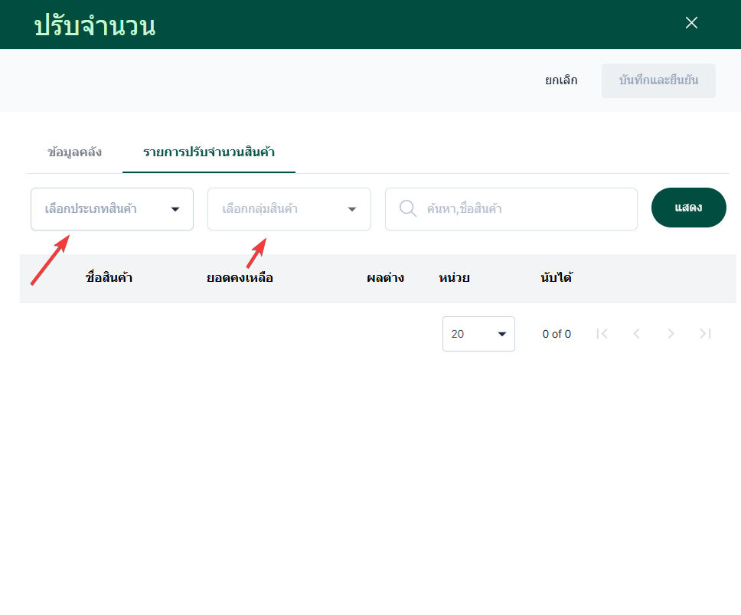Click the ปรับจำนวน dialog title
The image size is (741, 615).
click(x=95, y=26)
